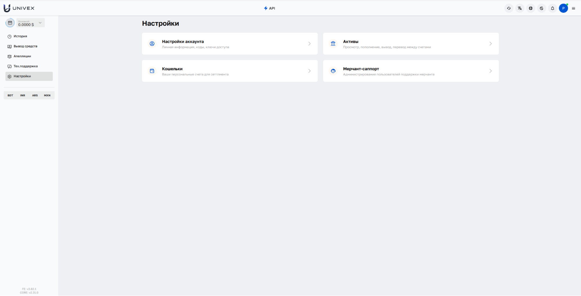Select the INR currency tab
The width and height of the screenshot is (581, 296).
[x=23, y=95]
